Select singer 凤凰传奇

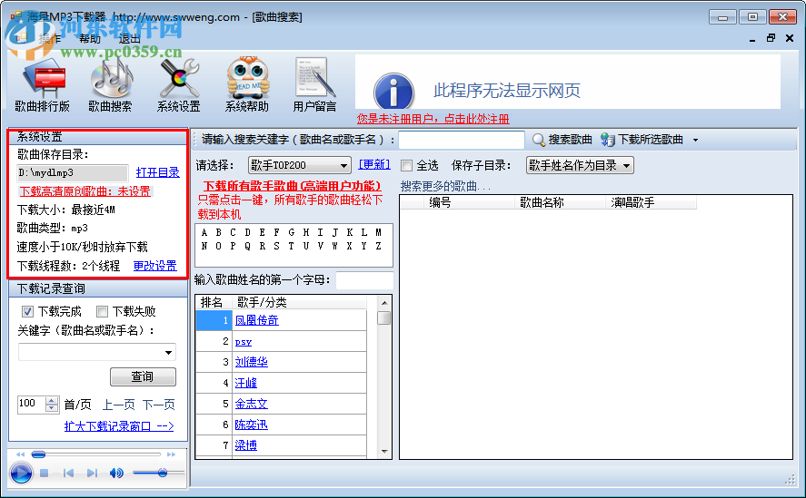click(256, 320)
